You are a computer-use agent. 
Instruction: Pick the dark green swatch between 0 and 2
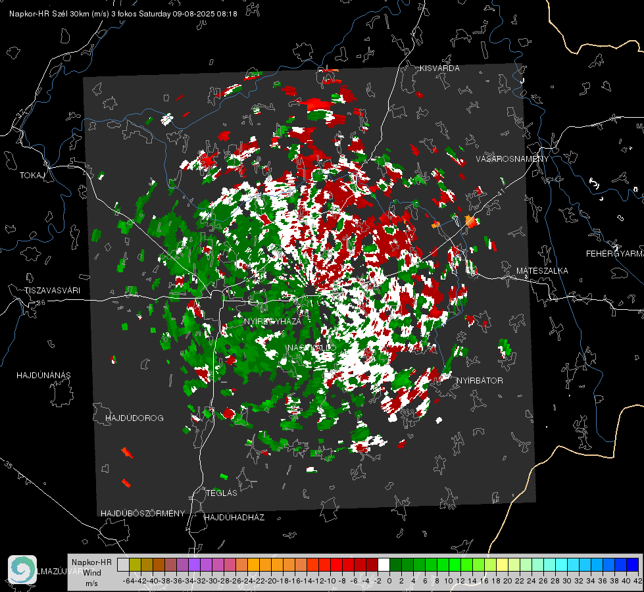tap(395, 564)
